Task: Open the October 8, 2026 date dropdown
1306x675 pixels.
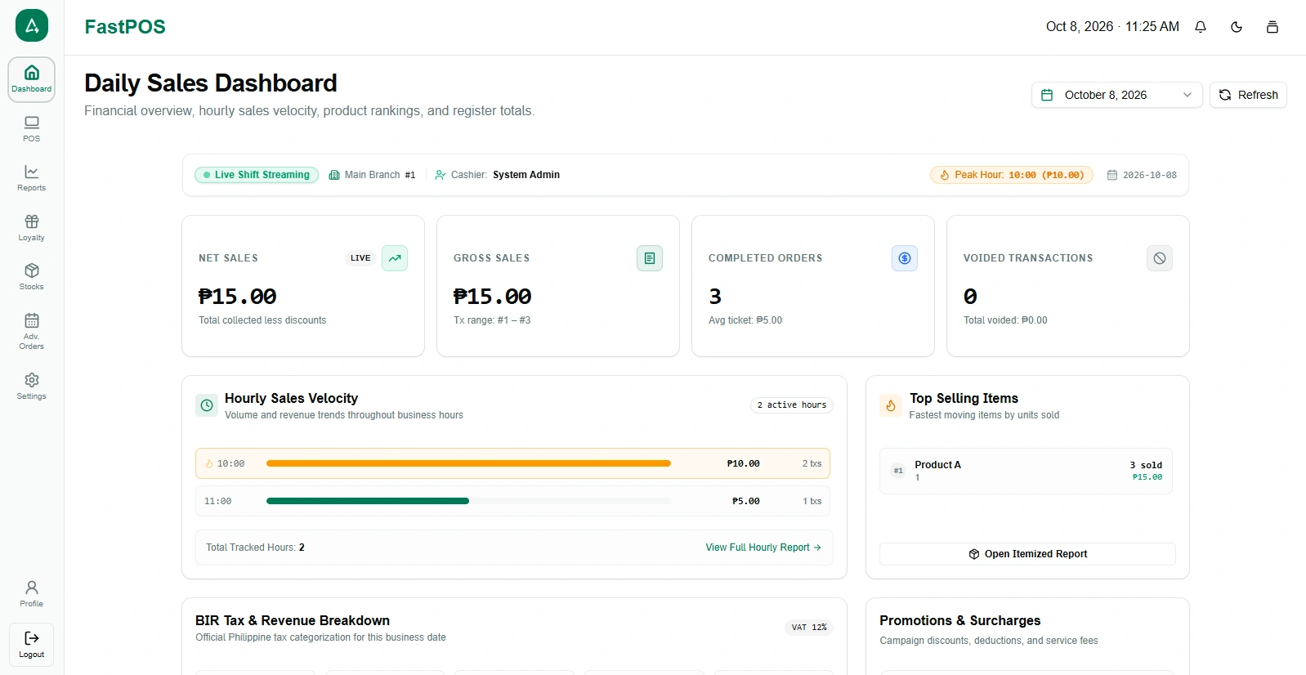Action: [x=1116, y=95]
